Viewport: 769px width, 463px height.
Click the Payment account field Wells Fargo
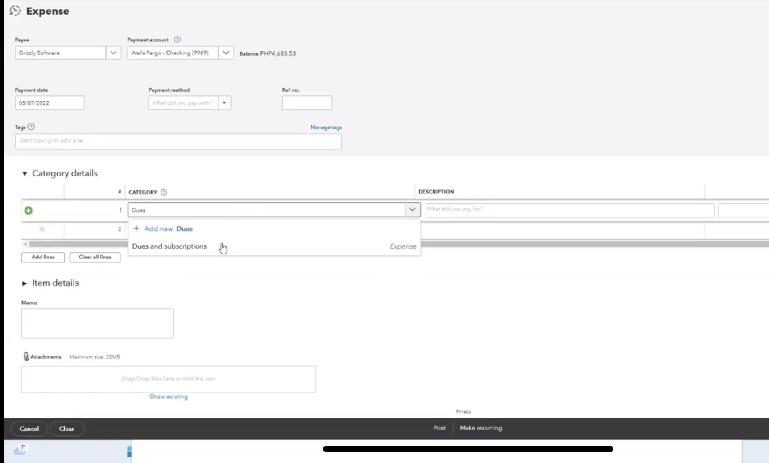173,53
